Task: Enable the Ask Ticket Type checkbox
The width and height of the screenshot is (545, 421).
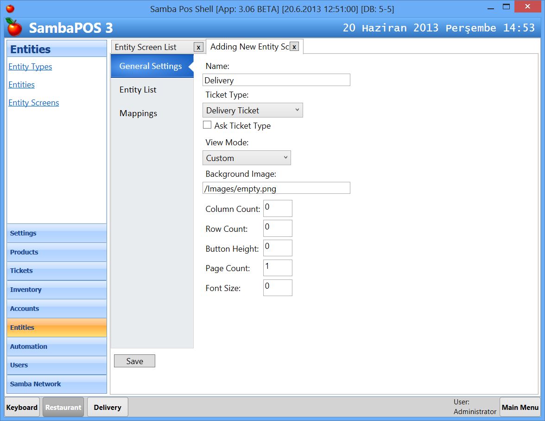Action: point(207,125)
